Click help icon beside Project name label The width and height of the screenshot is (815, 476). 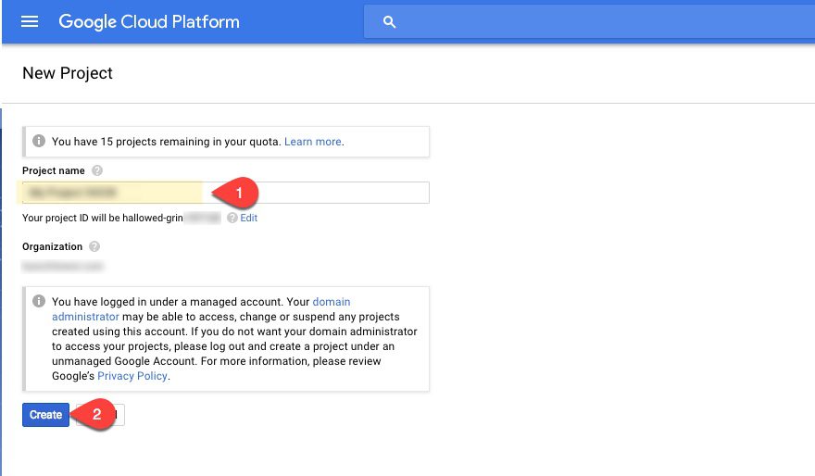tap(97, 171)
